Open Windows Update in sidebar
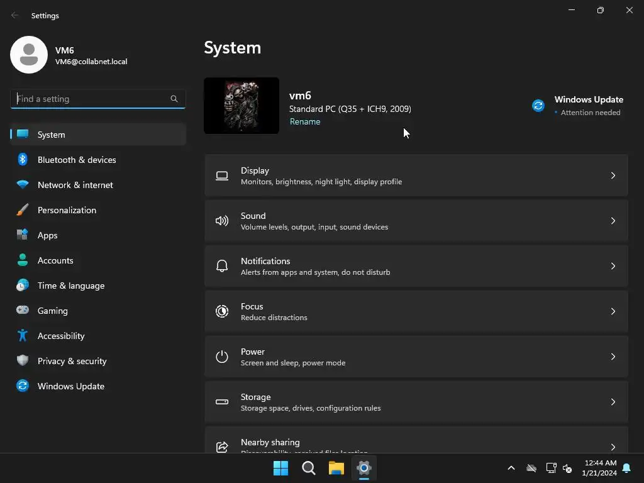The image size is (644, 483). coord(98,386)
